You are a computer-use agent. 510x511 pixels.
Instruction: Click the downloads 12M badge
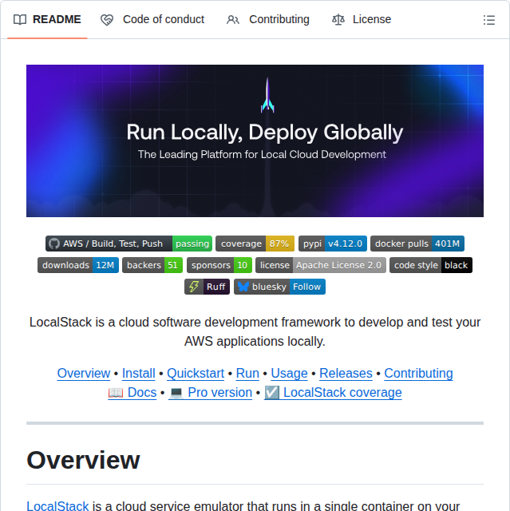[x=78, y=265]
